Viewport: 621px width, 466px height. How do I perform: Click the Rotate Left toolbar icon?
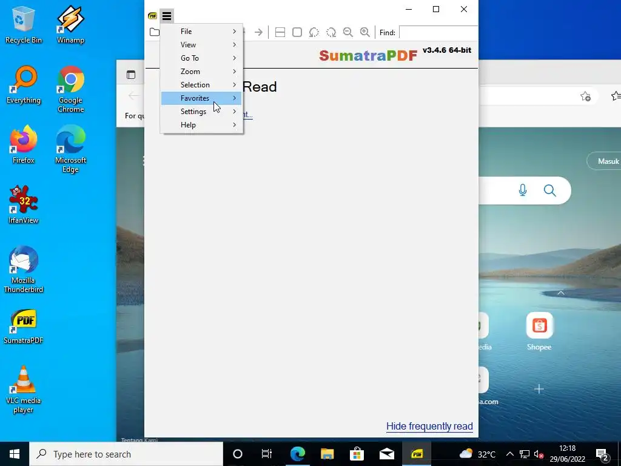tap(314, 32)
